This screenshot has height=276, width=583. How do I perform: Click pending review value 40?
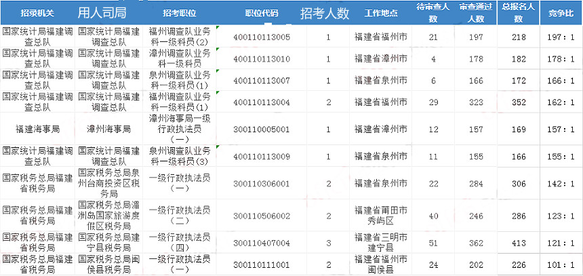[x=433, y=216]
